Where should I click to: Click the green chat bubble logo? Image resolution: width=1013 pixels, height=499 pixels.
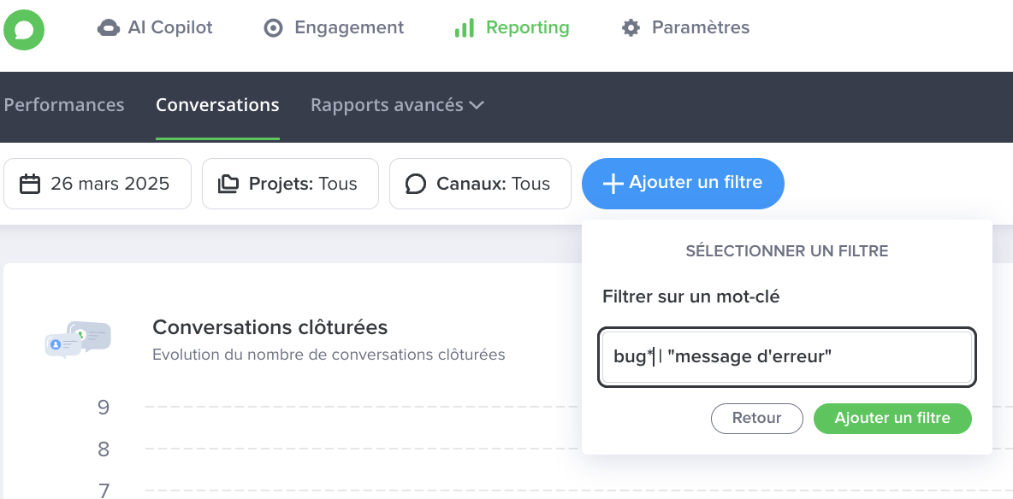pos(24,30)
